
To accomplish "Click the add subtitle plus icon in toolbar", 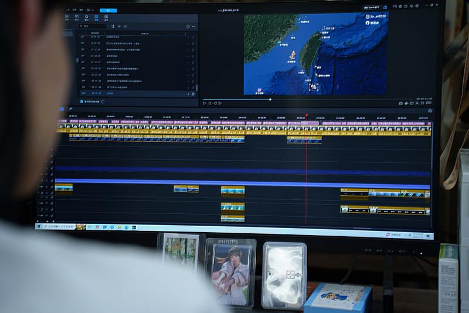I will 119,26.
